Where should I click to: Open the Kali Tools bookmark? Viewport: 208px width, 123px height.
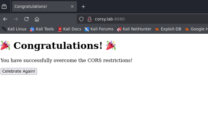pyautogui.click(x=42, y=29)
